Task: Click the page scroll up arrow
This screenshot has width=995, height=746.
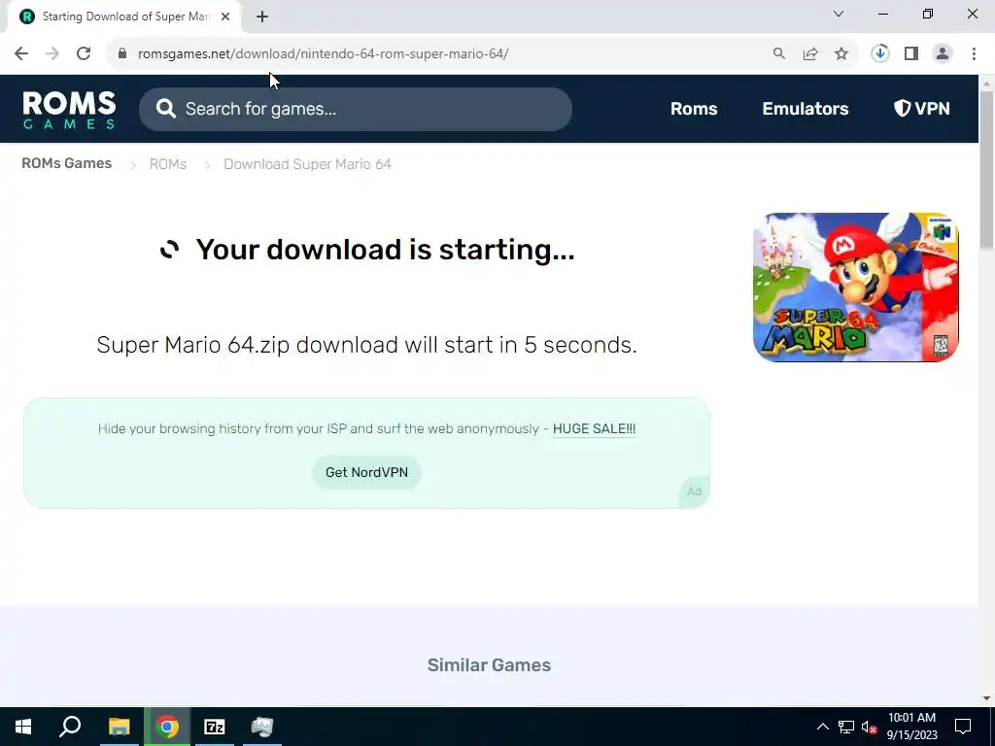Action: coord(987,84)
